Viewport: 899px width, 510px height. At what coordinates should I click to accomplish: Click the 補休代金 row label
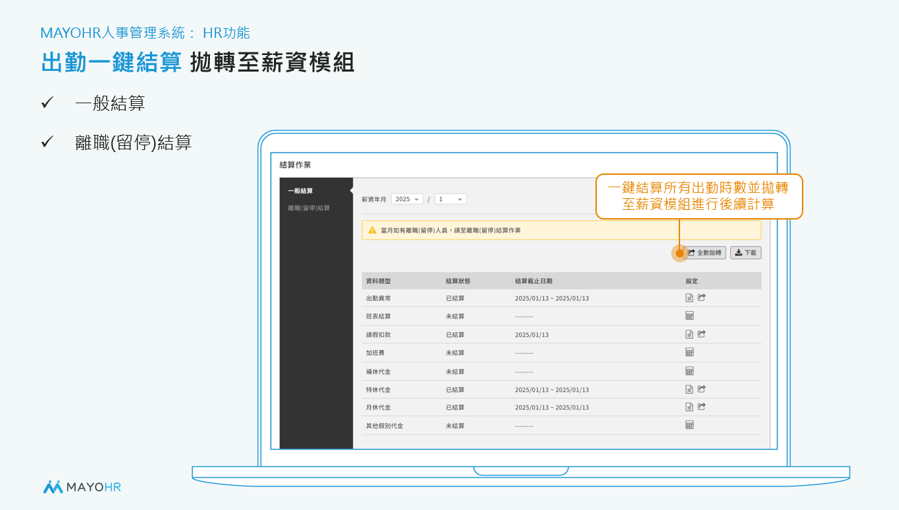tap(379, 372)
